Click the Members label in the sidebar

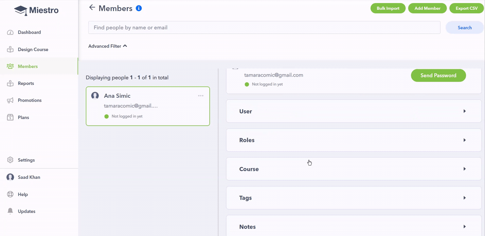pos(28,66)
